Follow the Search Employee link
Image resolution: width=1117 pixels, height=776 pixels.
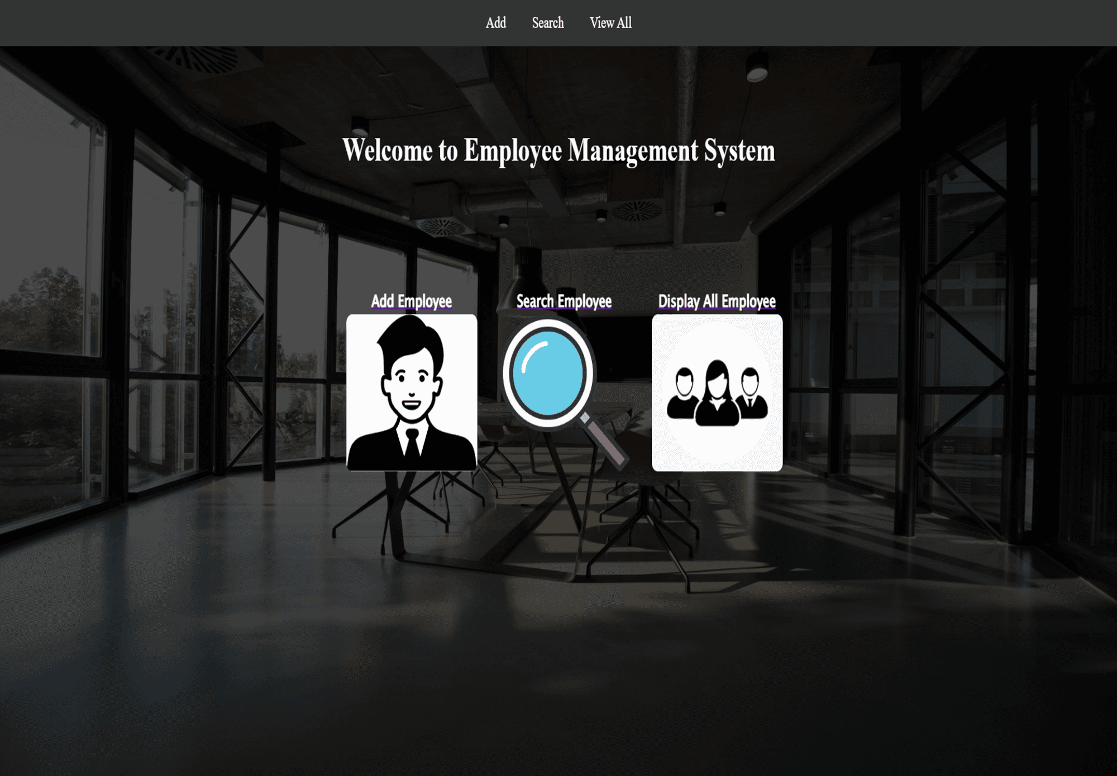coord(564,301)
